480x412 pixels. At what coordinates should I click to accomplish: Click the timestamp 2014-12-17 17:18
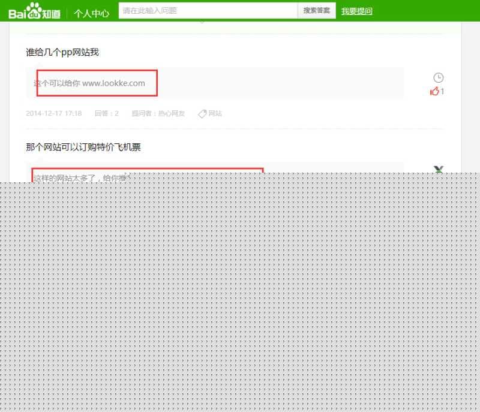53,113
